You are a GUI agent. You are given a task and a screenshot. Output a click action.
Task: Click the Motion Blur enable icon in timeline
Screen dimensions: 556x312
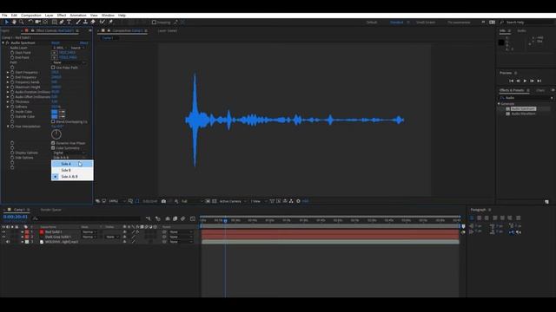(183, 218)
